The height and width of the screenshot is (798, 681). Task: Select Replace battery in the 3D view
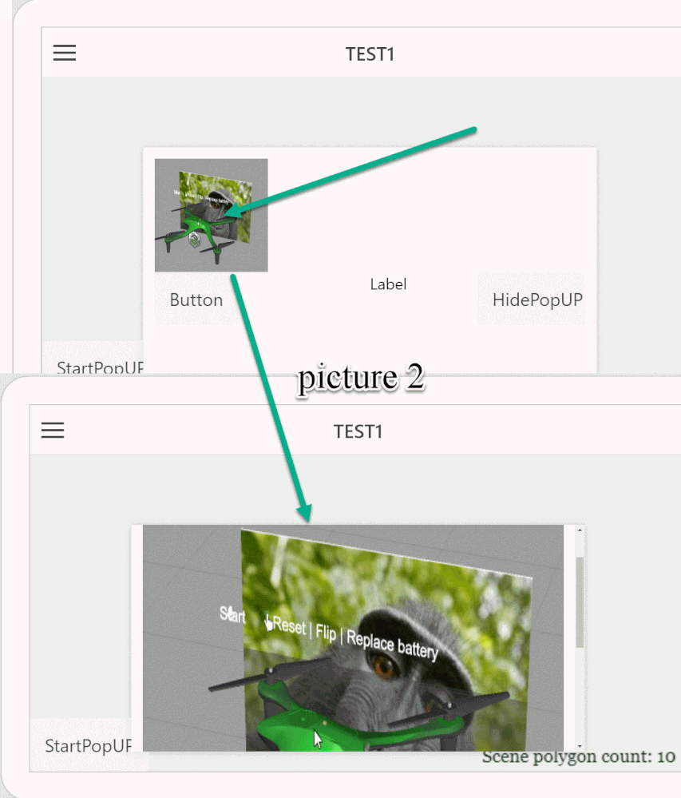pos(392,645)
